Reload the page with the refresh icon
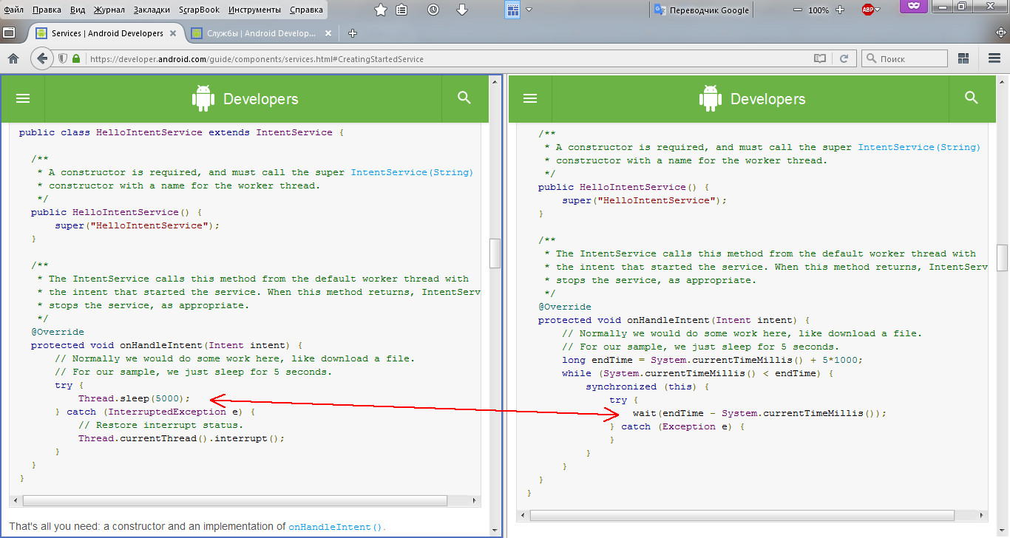This screenshot has height=538, width=1010. coord(844,58)
